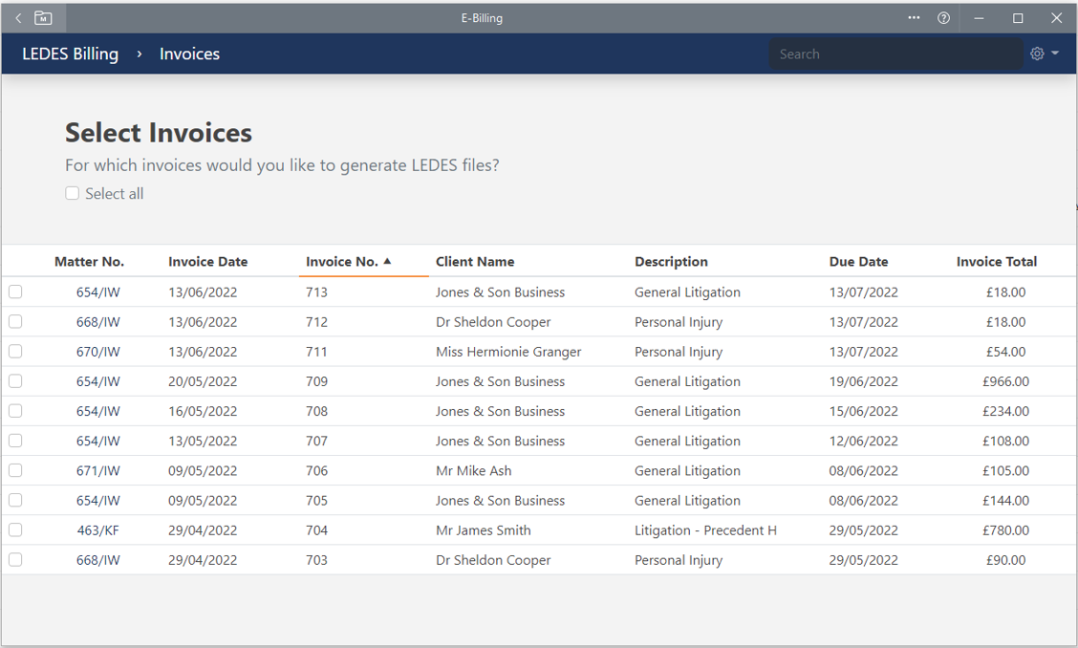Image resolution: width=1078 pixels, height=648 pixels.
Task: Minimize the E-Billing window
Action: 980,18
